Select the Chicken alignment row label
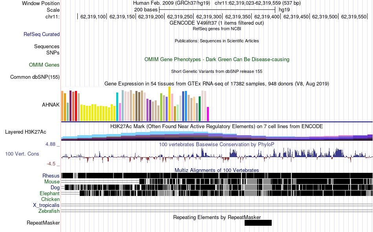Viewport: 373px width, 232px height. pyautogui.click(x=50, y=199)
